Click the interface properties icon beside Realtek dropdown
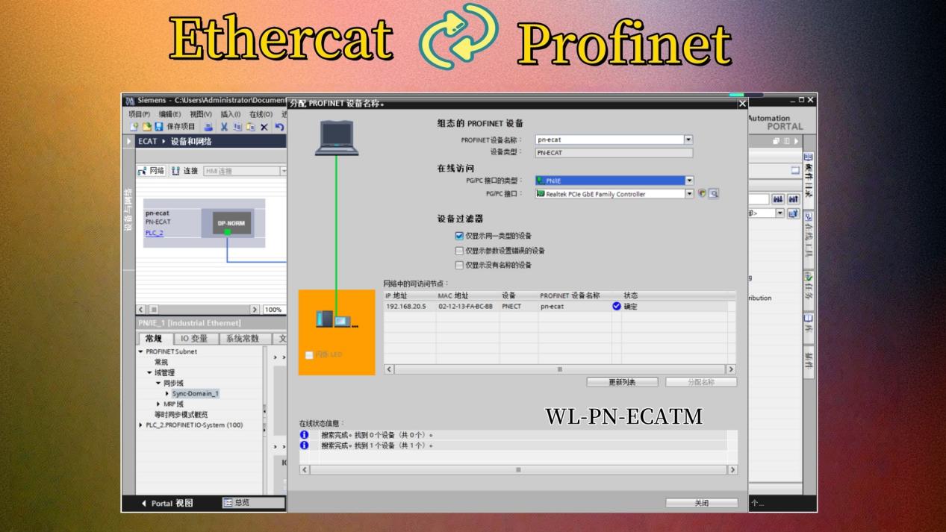 point(701,194)
